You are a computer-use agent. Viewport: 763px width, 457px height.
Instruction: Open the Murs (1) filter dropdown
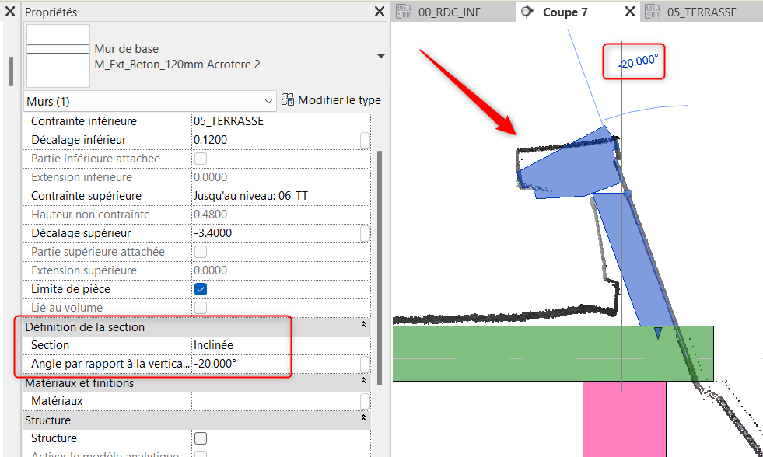click(269, 101)
